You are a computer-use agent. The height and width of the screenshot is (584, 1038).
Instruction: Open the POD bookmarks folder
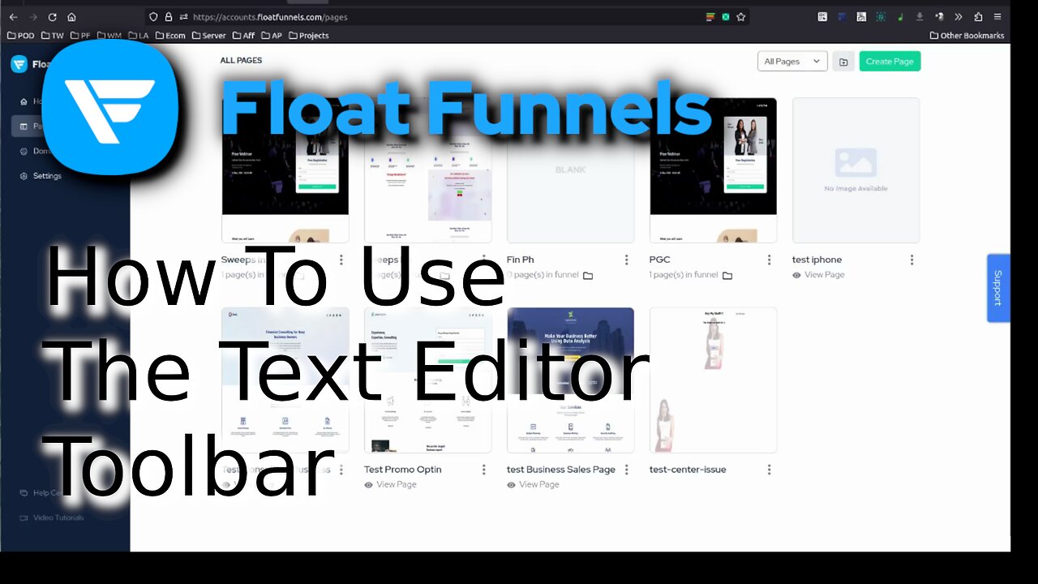pos(21,36)
